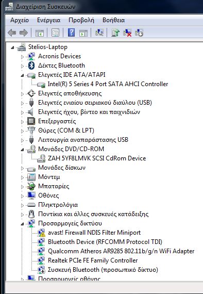Open the Αρχείο menu

click(20, 20)
